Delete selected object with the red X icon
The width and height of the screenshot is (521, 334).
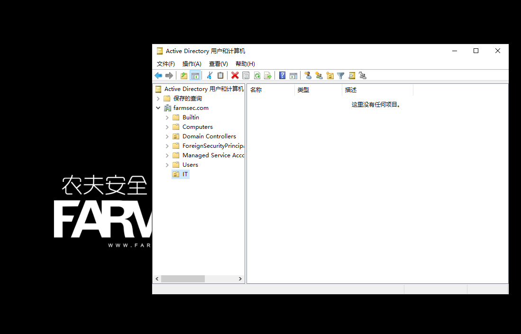235,75
